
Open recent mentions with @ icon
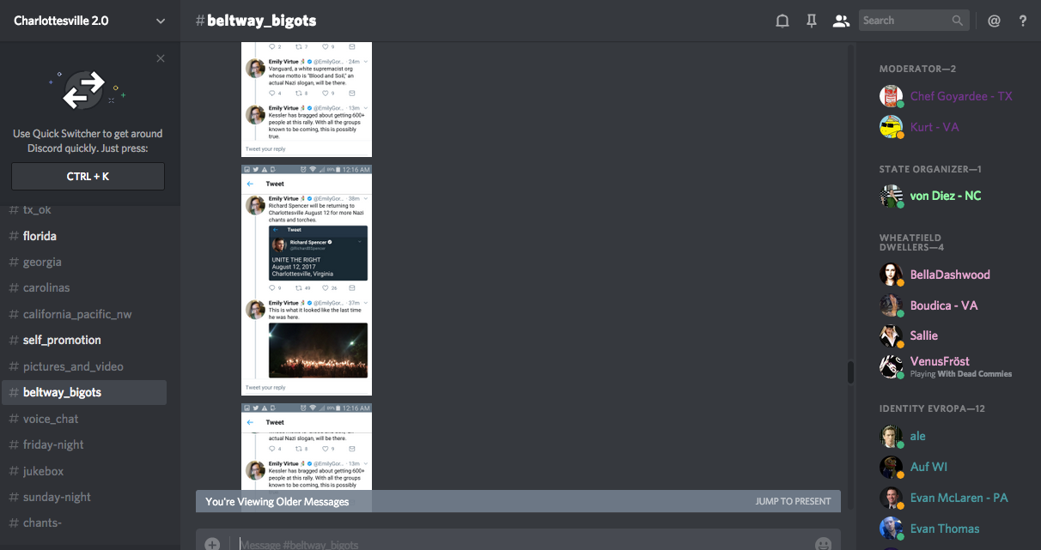(994, 21)
